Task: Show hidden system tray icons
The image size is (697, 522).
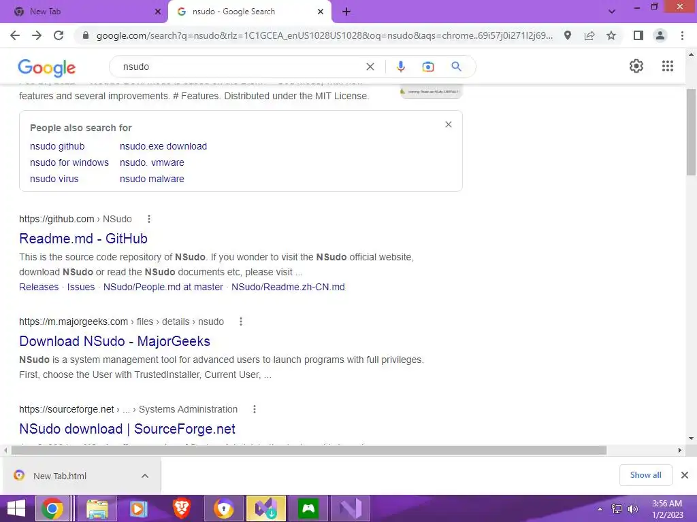Action: pyautogui.click(x=600, y=509)
